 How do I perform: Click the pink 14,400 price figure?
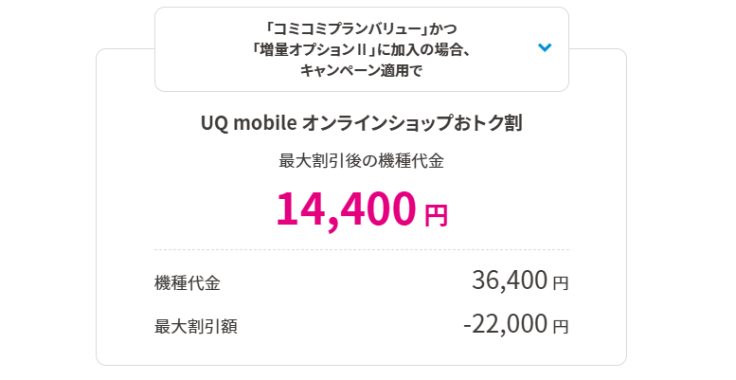tap(347, 208)
